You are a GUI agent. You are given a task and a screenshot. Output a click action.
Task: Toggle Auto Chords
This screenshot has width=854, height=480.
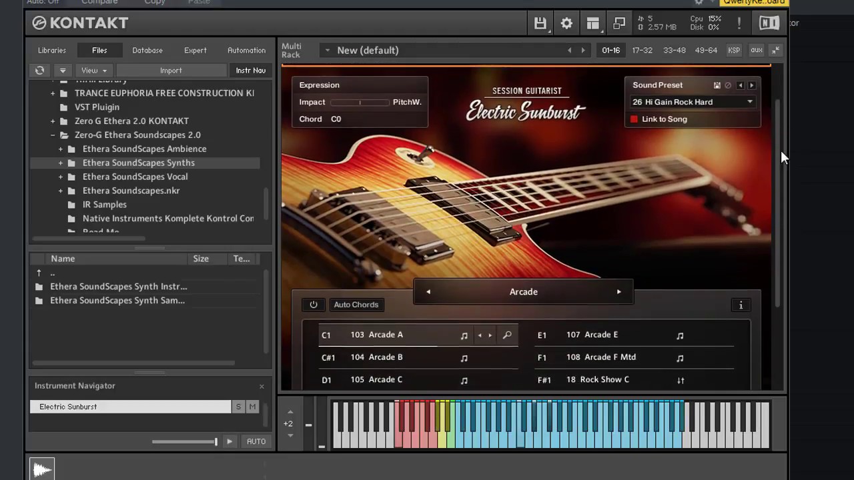pos(356,305)
